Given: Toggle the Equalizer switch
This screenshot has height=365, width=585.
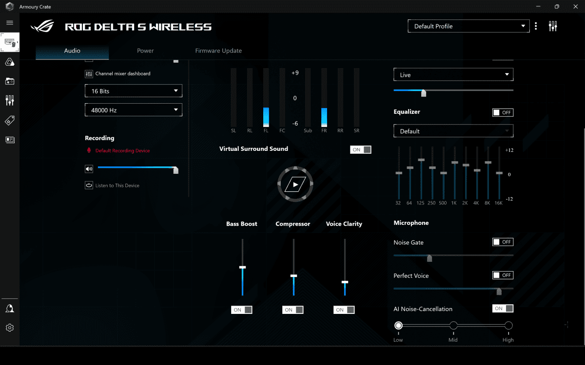Looking at the screenshot, I should [503, 112].
